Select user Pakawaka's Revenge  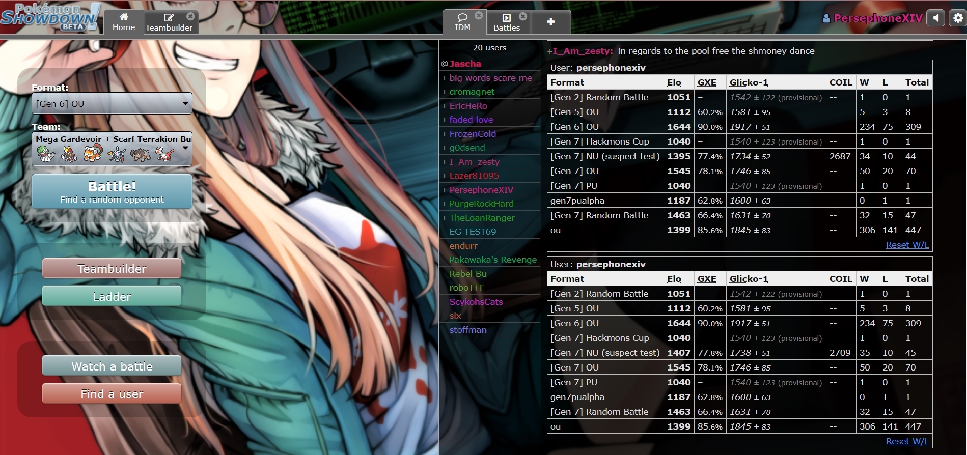coord(490,260)
